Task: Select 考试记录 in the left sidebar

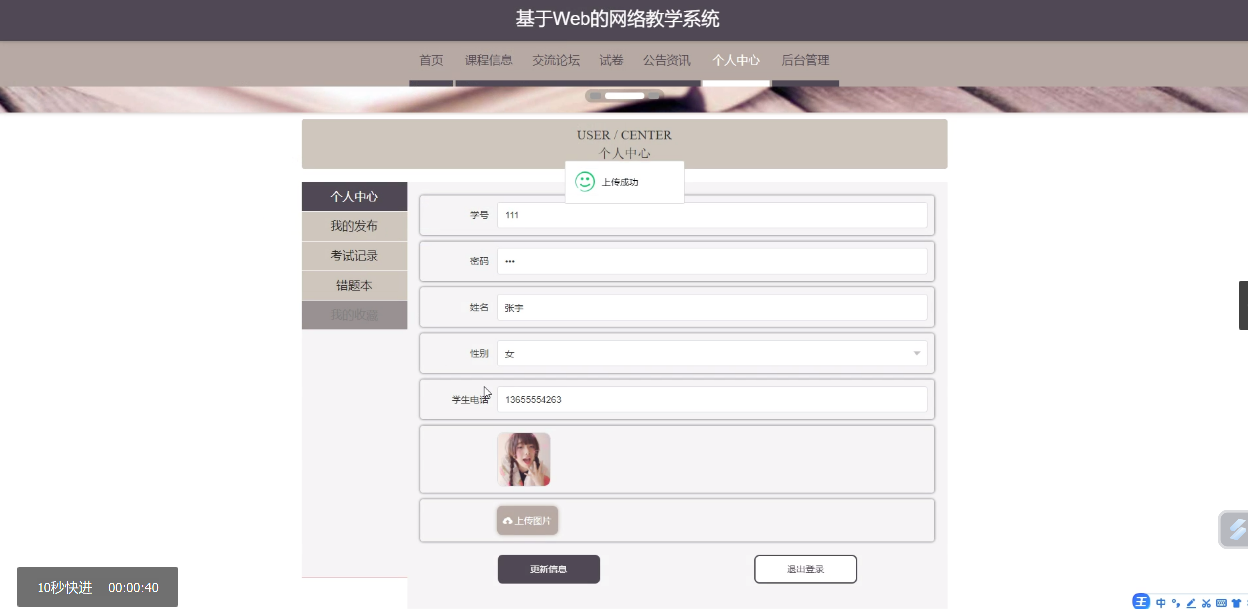Action: 354,256
